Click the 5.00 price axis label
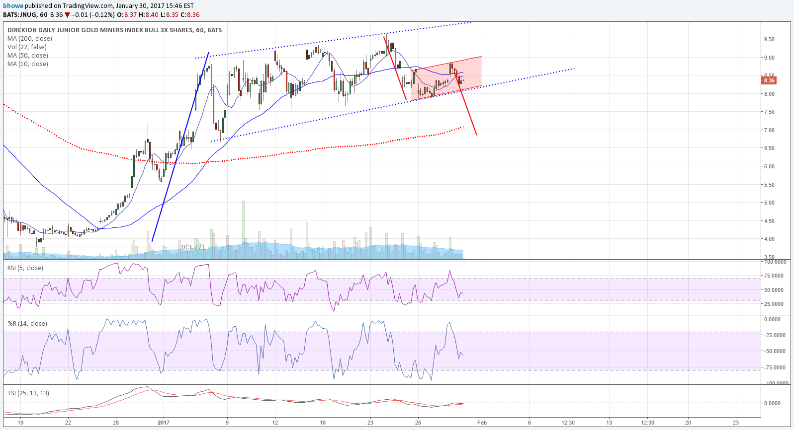 (769, 203)
